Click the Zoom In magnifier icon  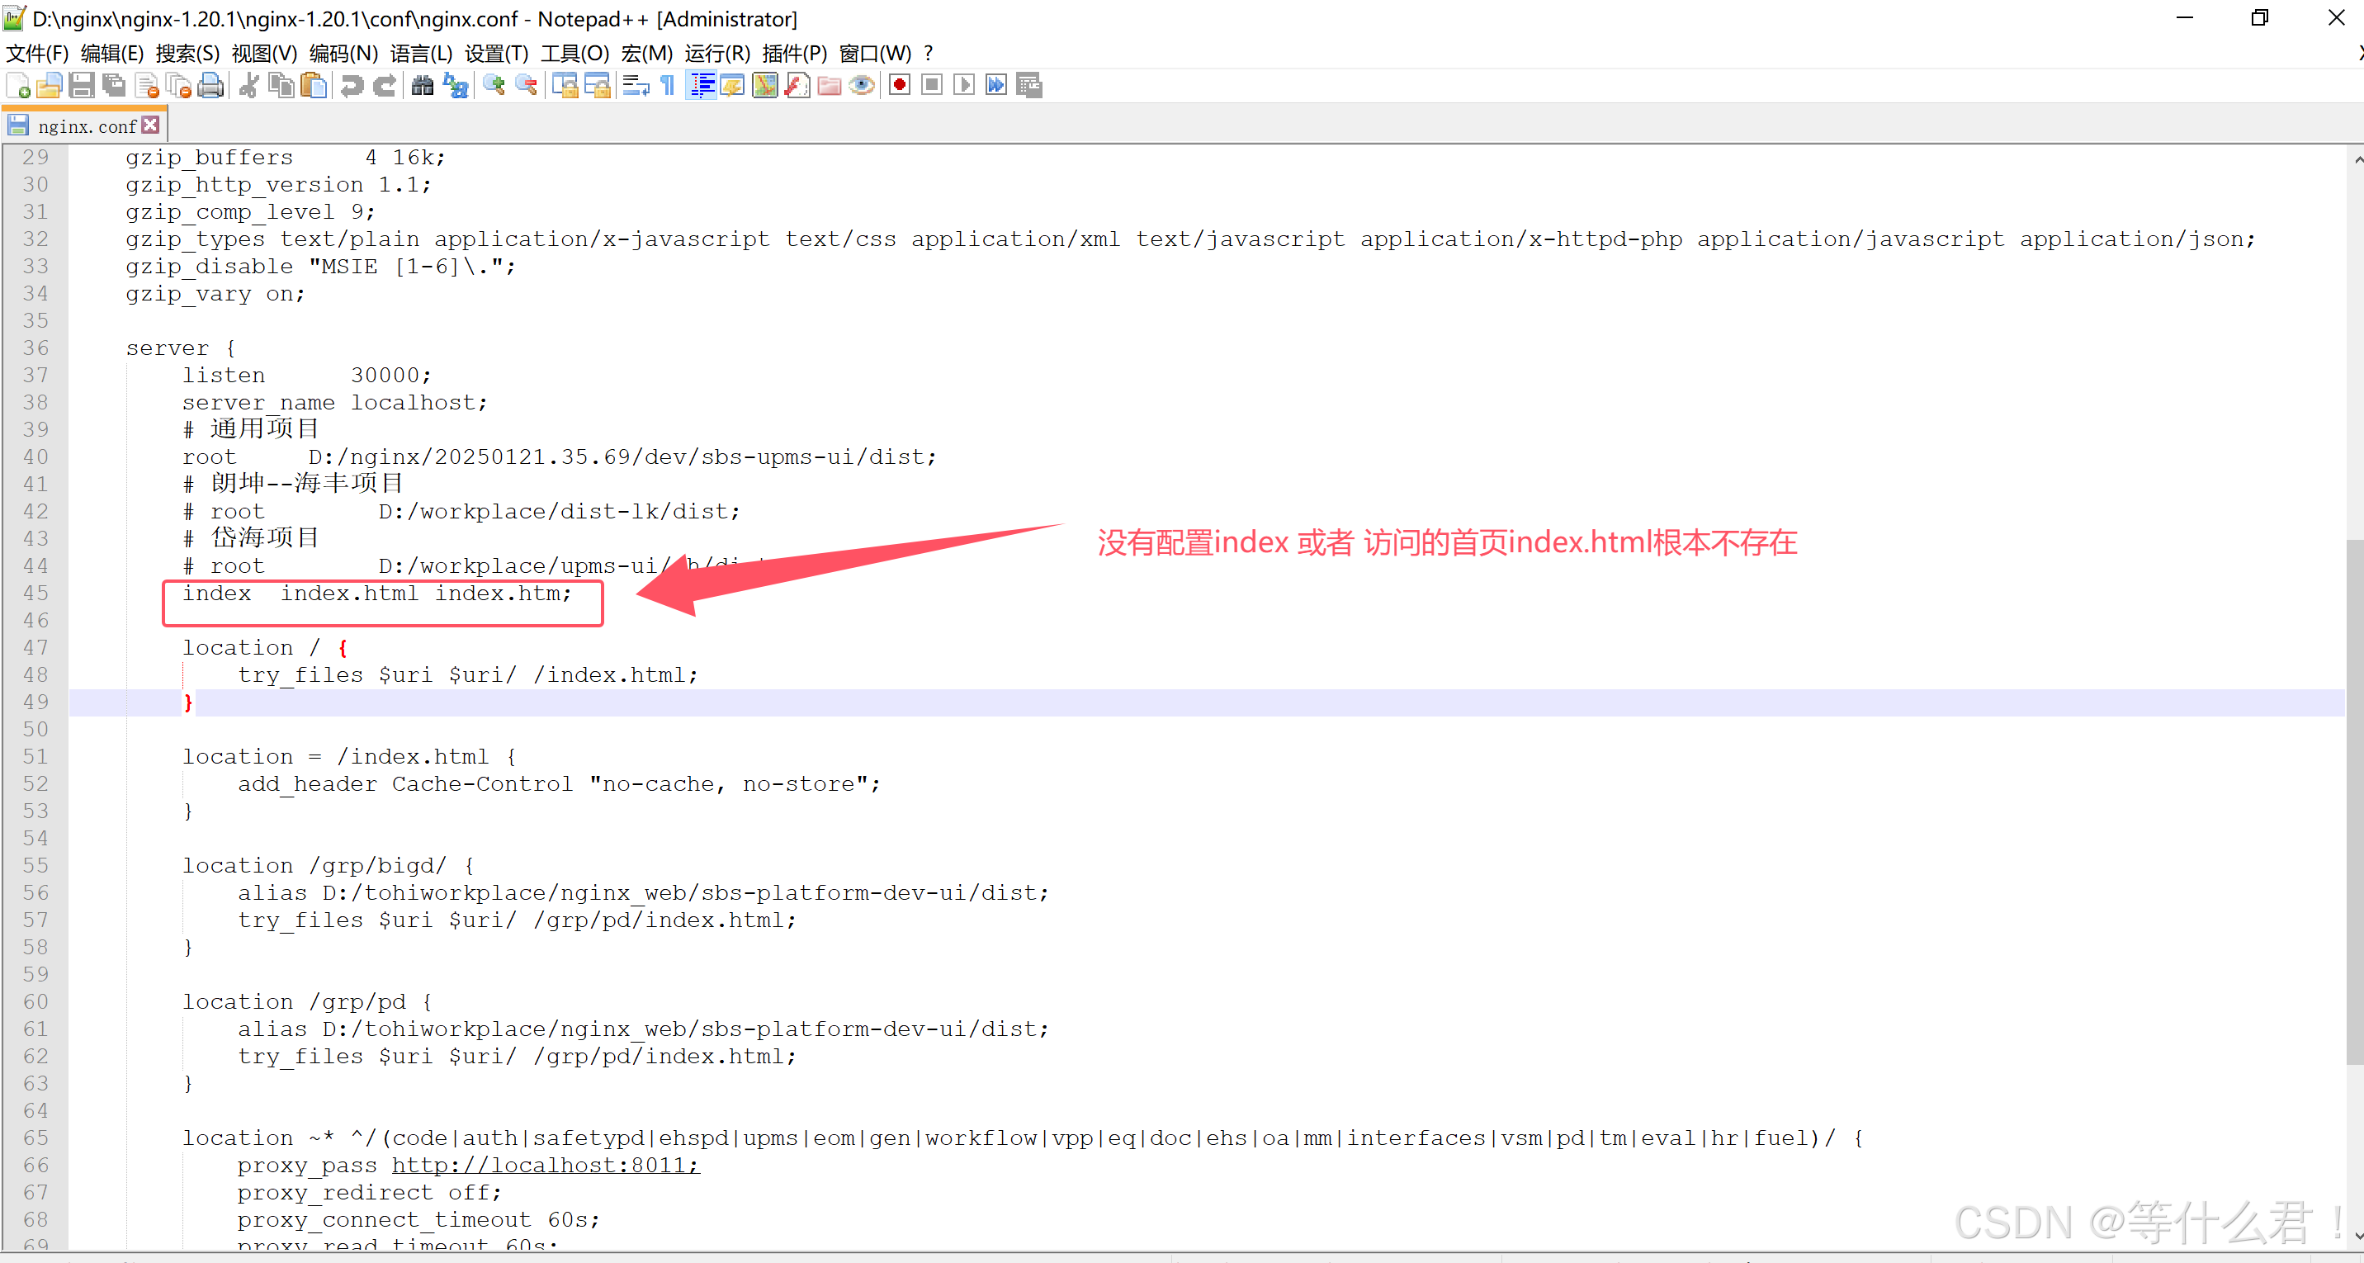point(494,85)
